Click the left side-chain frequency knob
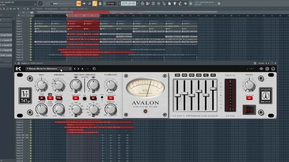Image resolution: width=289 pixels, height=162 pixels. click(76, 110)
